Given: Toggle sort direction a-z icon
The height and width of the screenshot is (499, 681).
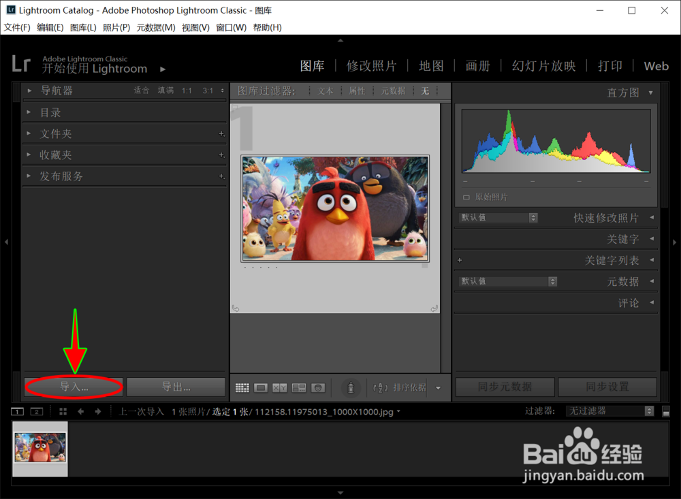Looking at the screenshot, I should 380,387.
